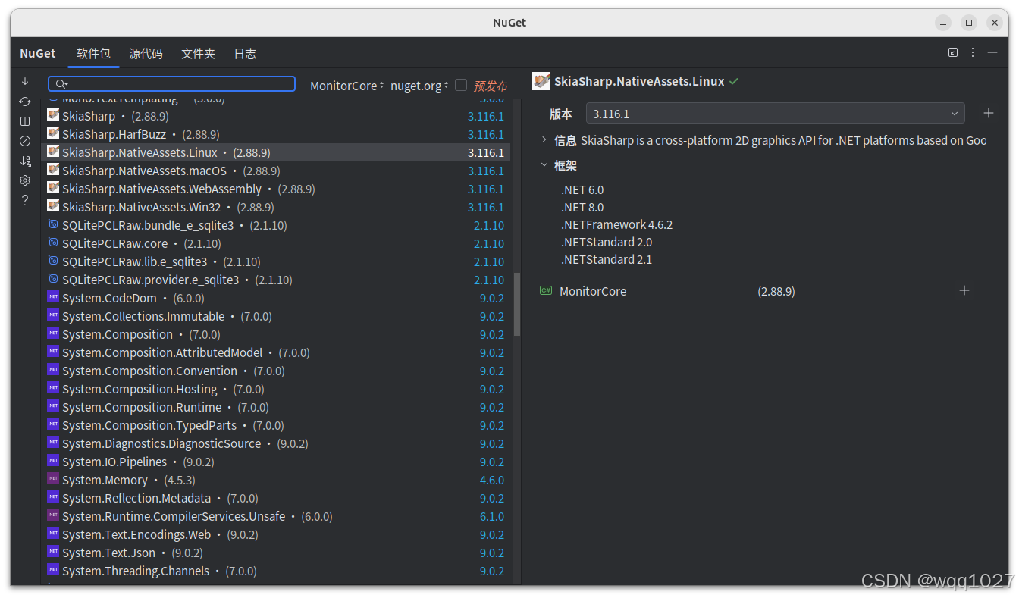The image size is (1019, 598).
Task: Click the open-in-external circle arrow icon
Action: (24, 141)
